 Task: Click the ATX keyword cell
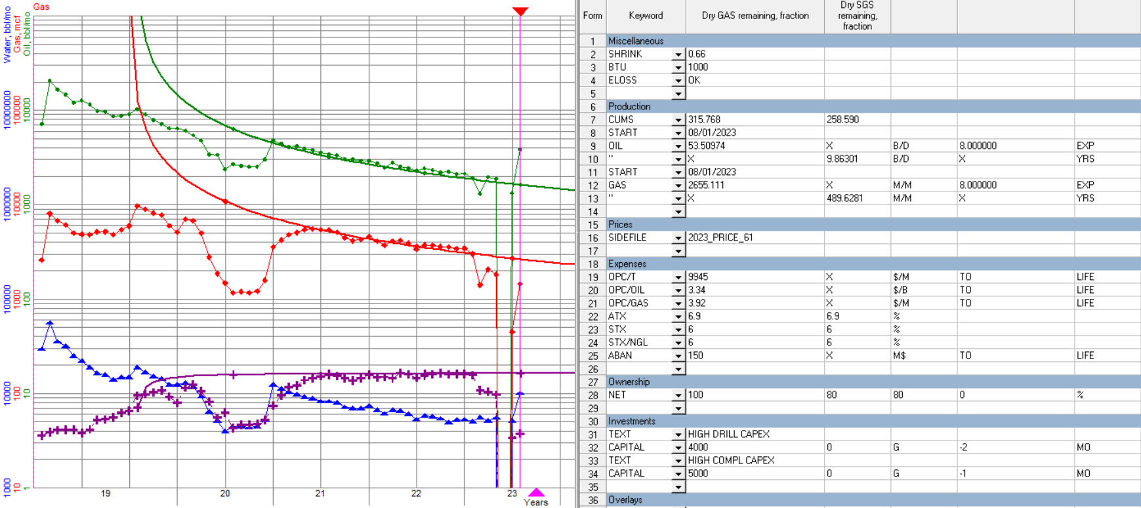pyautogui.click(x=639, y=316)
